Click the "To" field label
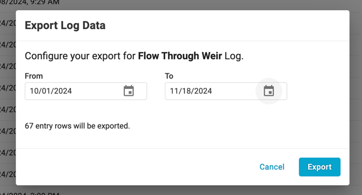Viewport: 362px width, 195px height. (x=169, y=76)
